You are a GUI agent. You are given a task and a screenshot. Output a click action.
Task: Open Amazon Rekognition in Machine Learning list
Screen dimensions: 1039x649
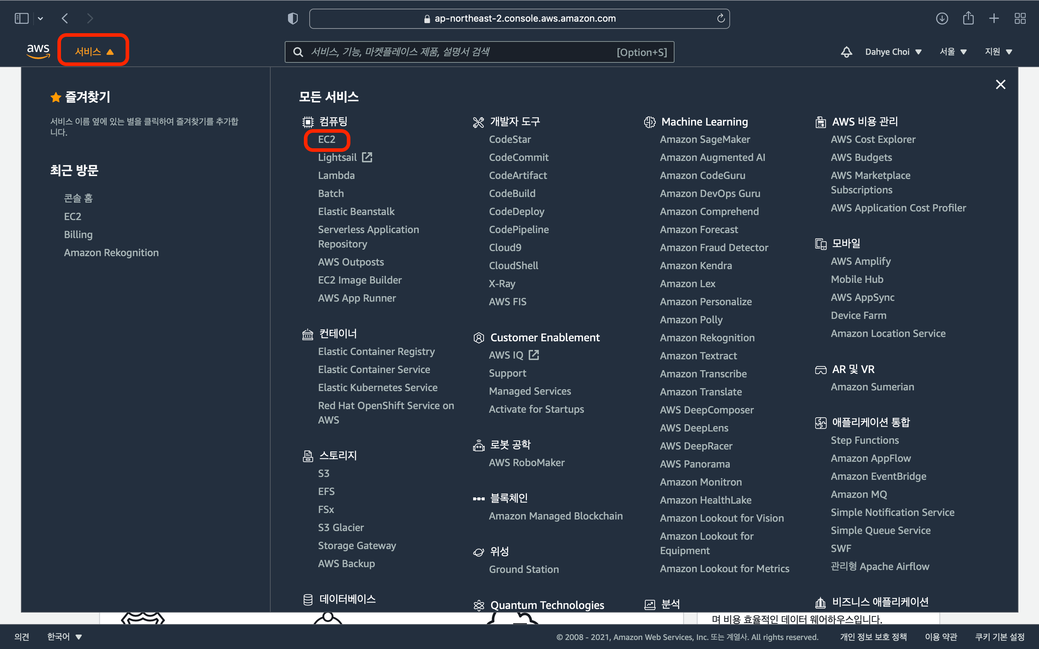707,338
